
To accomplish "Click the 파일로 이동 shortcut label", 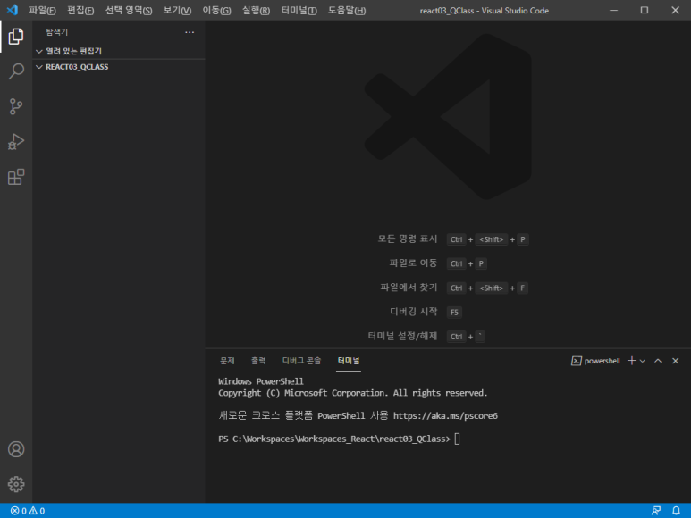I will [x=413, y=263].
